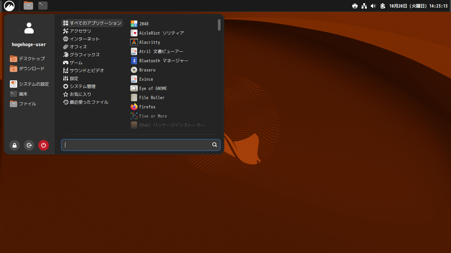This screenshot has height=253, width=451.
Task: Select インターネット category
Action: (x=81, y=39)
